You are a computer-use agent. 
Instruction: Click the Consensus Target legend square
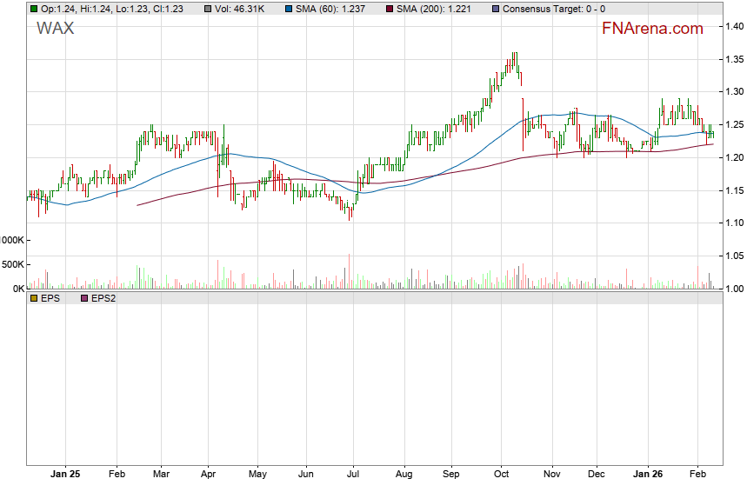pos(496,8)
